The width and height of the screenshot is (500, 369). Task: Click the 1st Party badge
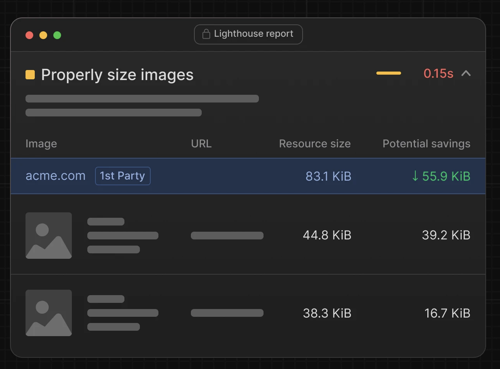(122, 176)
